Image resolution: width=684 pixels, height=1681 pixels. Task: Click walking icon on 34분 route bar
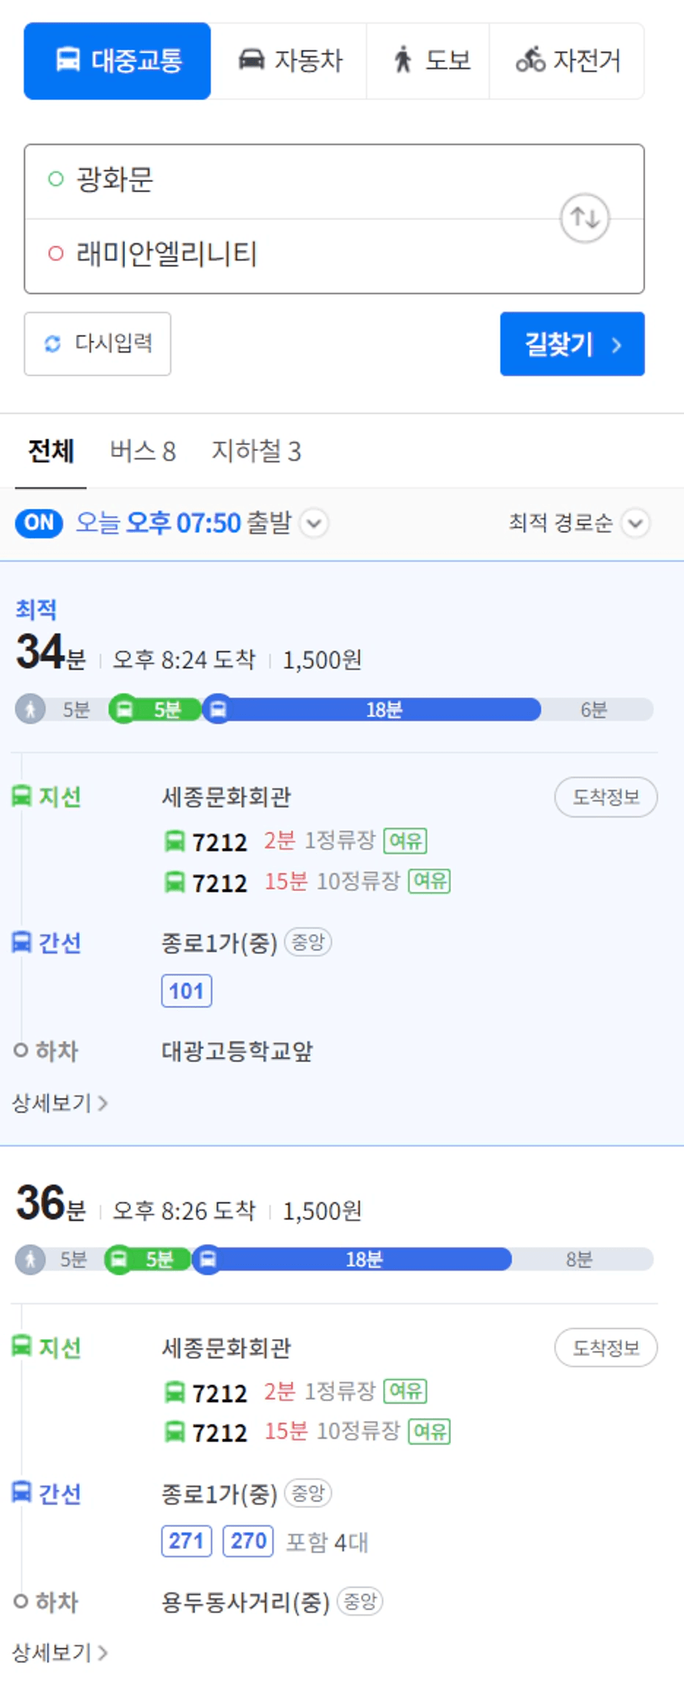tap(31, 709)
